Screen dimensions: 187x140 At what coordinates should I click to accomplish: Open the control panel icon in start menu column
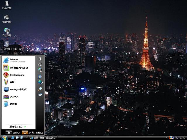(x=40, y=76)
